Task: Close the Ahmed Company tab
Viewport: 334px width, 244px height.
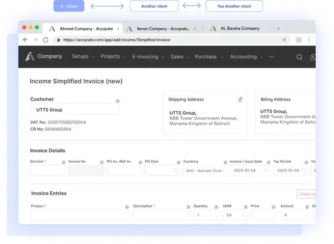Action: click(118, 29)
